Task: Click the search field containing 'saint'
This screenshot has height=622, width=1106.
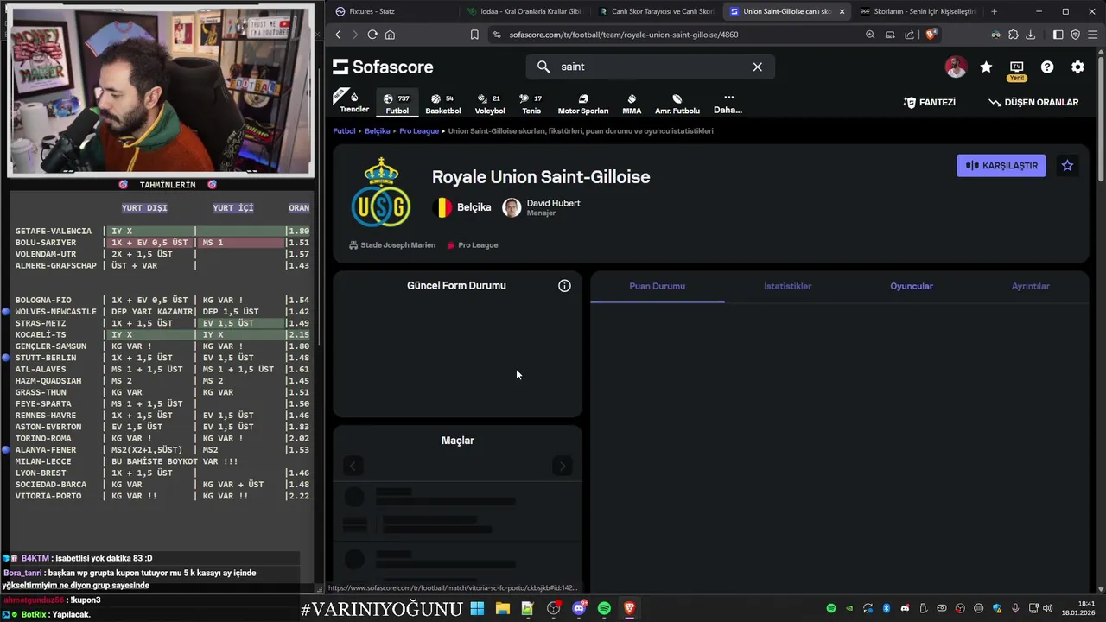Action: [651, 67]
